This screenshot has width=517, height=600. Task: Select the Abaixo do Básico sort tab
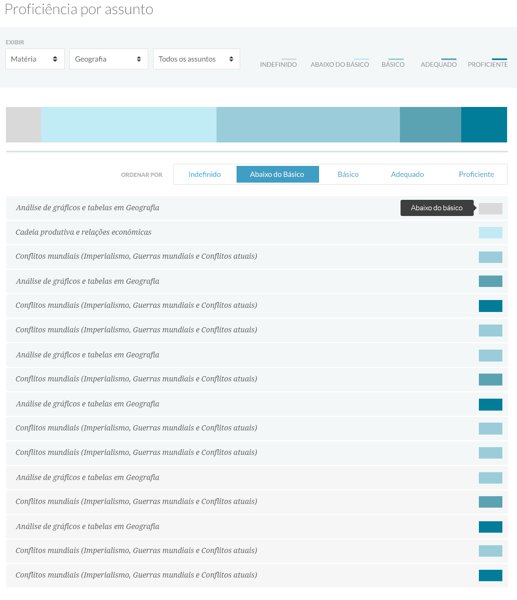(x=277, y=174)
